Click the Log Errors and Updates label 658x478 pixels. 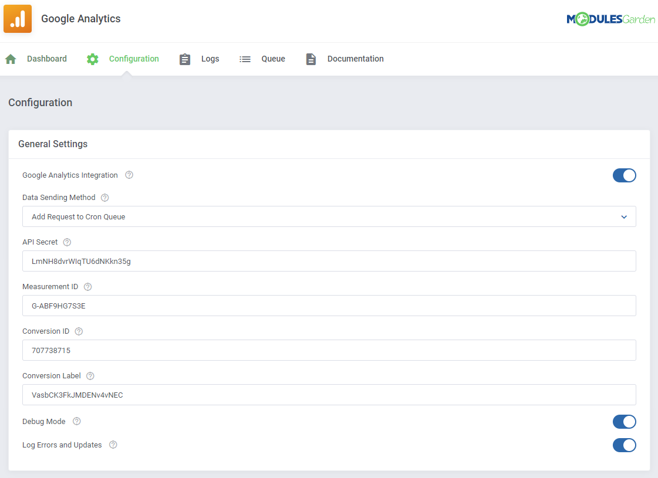click(62, 445)
